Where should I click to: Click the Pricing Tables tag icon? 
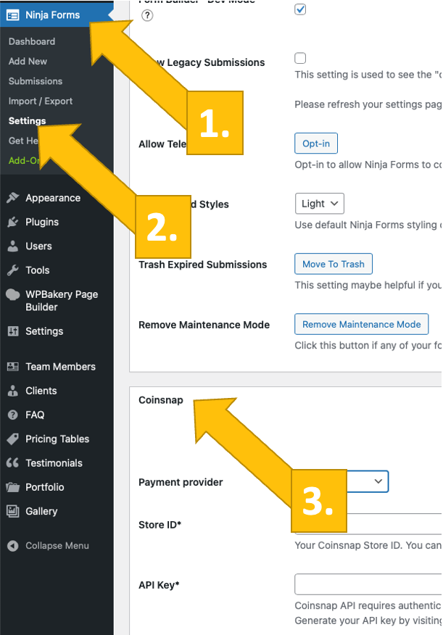click(13, 439)
